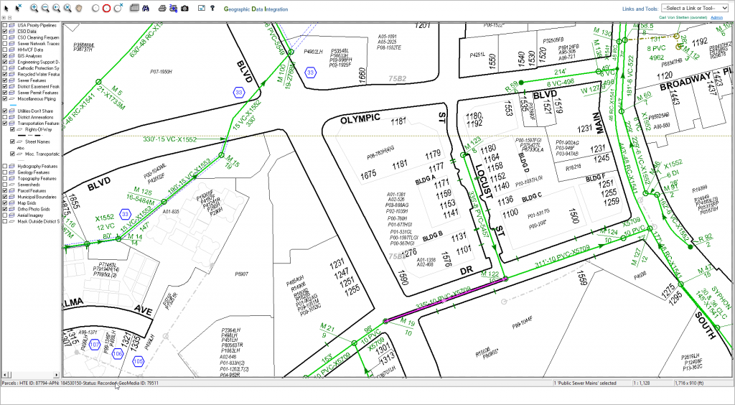This screenshot has width=735, height=405.
Task: Turn on the Aerial Imagery layer
Action: 5,215
